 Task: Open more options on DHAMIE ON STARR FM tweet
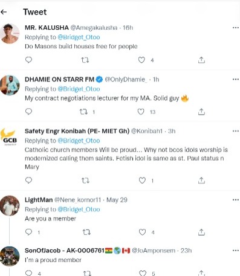(x=236, y=79)
